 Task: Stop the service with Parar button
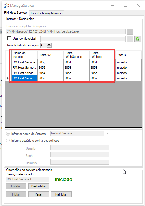click(x=39, y=194)
